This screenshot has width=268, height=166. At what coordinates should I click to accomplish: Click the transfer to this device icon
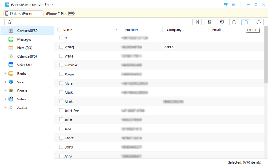(x=197, y=22)
